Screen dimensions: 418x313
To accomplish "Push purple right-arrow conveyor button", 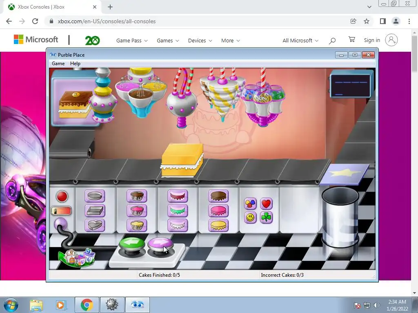I will click(160, 244).
